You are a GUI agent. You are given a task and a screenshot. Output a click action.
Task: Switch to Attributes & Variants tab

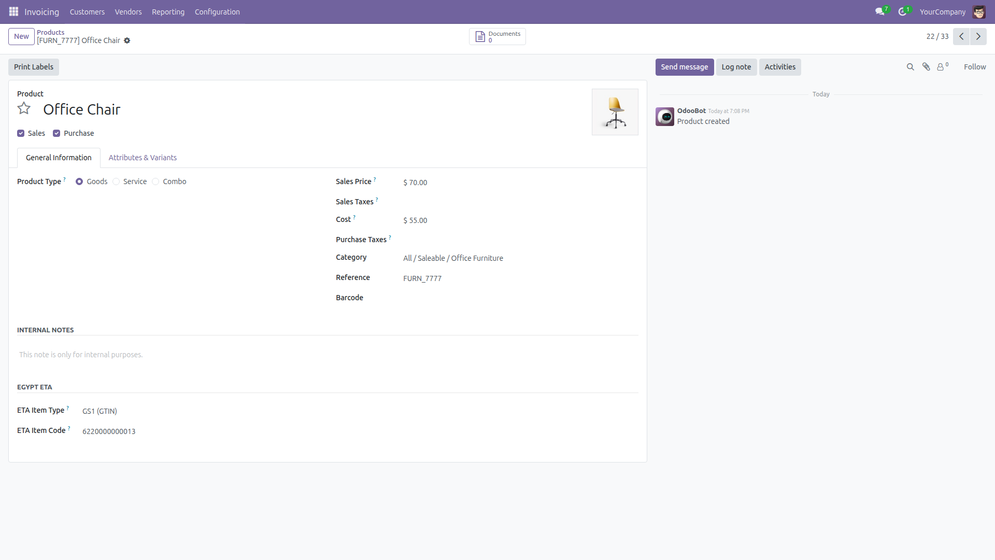(143, 158)
